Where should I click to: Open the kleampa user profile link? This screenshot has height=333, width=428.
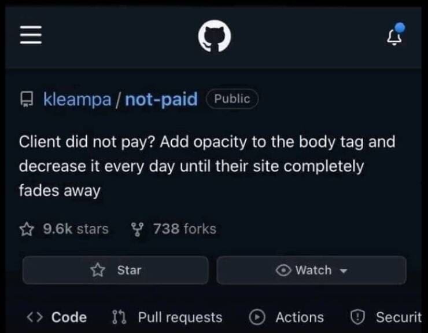pyautogui.click(x=78, y=99)
